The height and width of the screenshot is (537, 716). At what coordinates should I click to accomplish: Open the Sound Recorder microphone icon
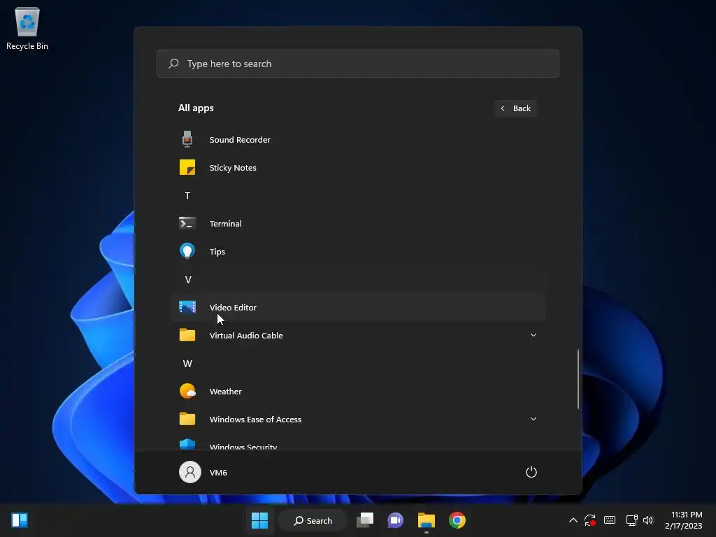click(187, 139)
